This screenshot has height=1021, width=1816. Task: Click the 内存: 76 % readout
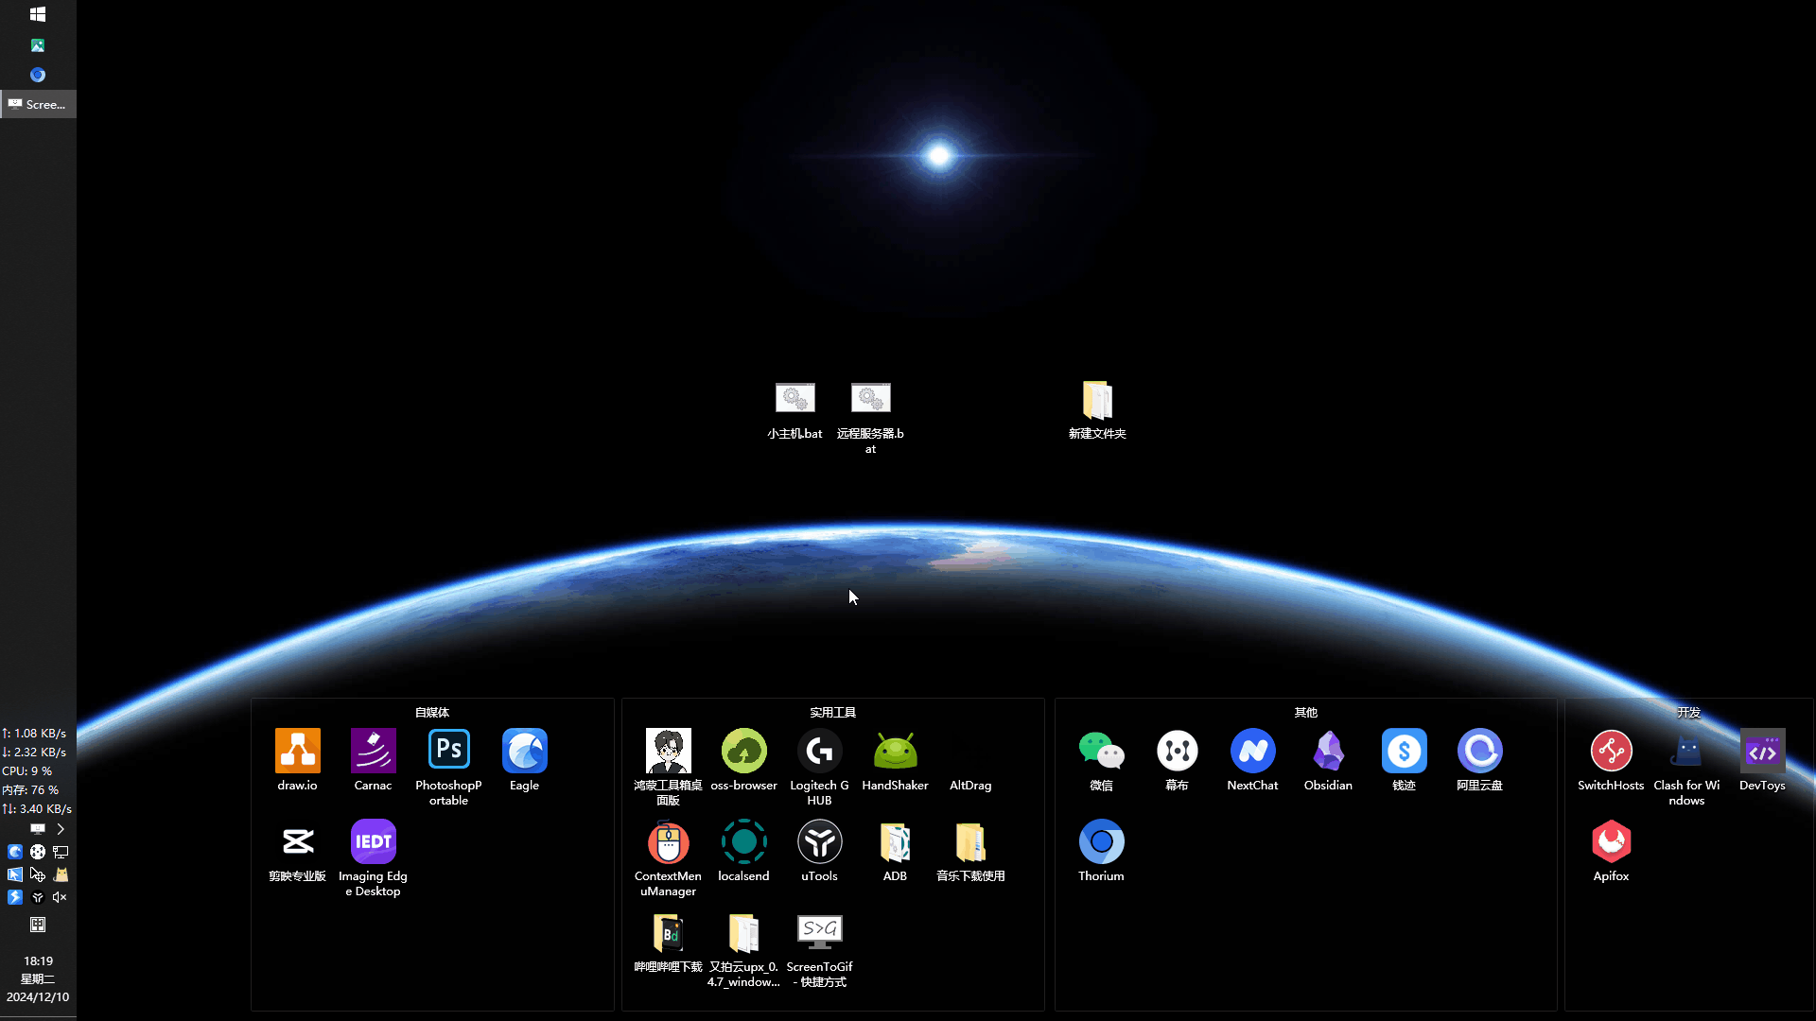click(x=30, y=789)
